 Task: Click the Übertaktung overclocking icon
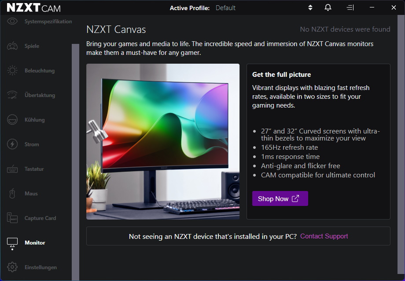tap(13, 95)
